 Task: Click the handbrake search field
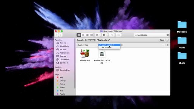click(152, 35)
